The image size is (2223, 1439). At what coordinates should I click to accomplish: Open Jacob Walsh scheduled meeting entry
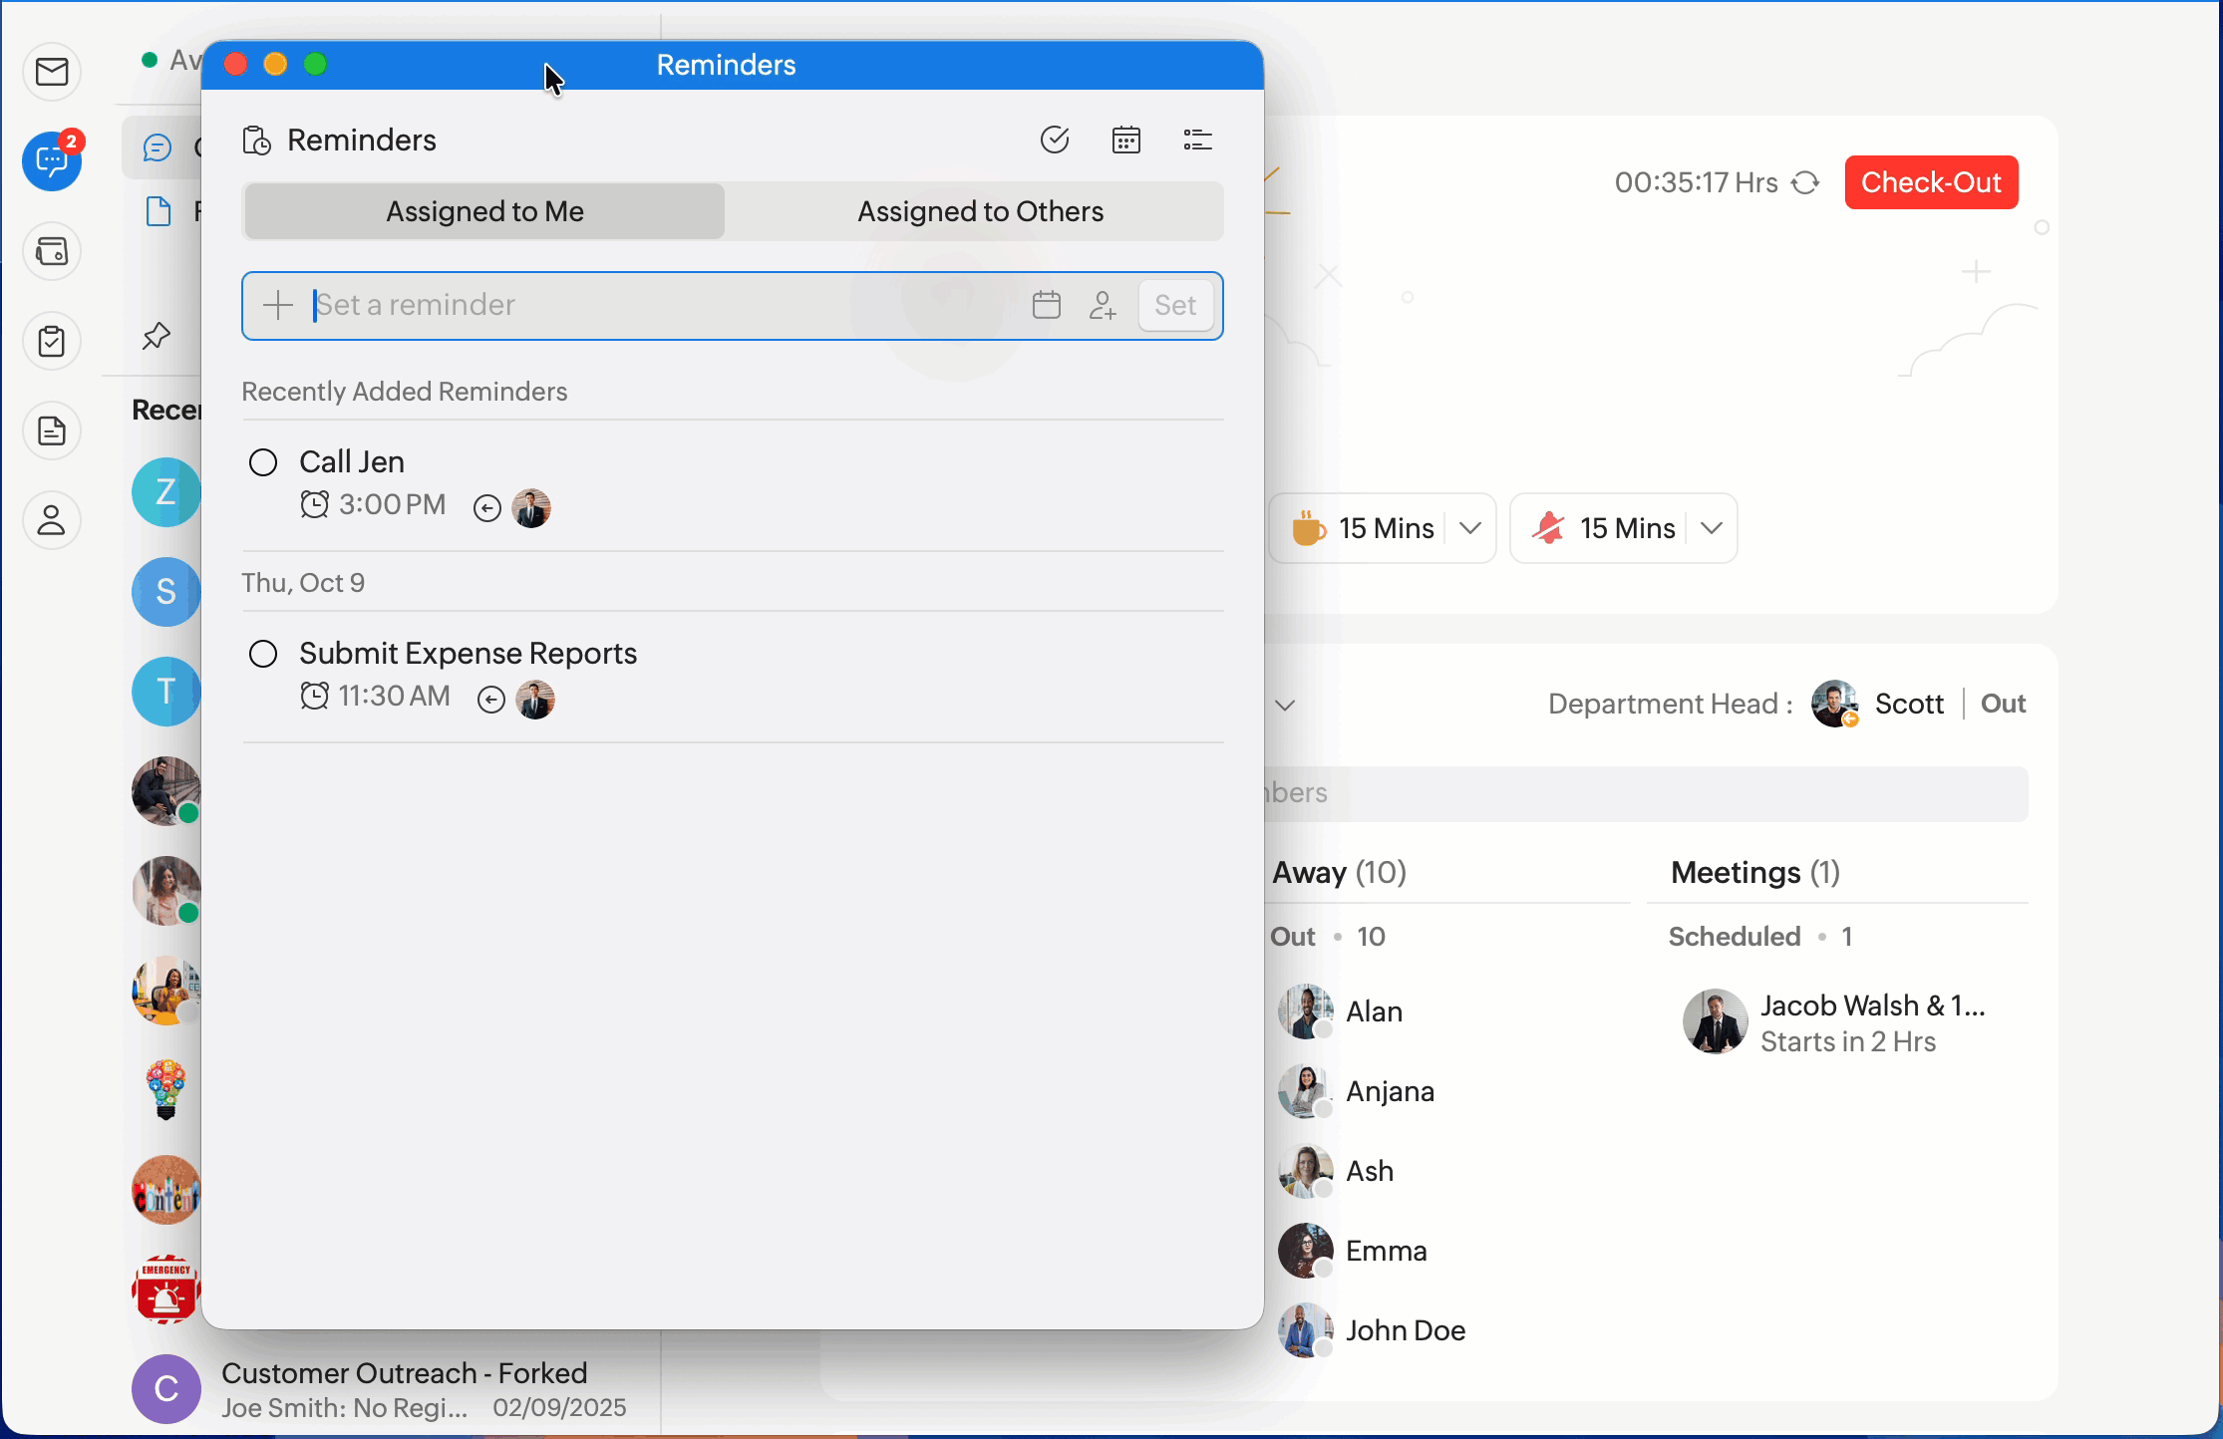click(1844, 1022)
